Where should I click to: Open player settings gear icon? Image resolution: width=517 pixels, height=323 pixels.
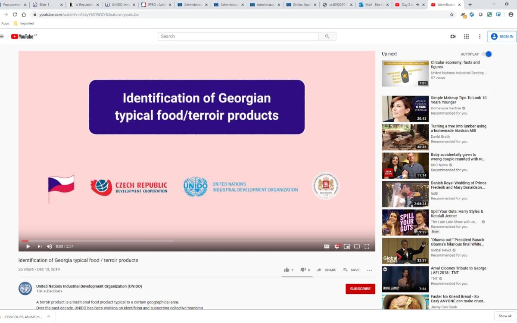click(x=337, y=246)
